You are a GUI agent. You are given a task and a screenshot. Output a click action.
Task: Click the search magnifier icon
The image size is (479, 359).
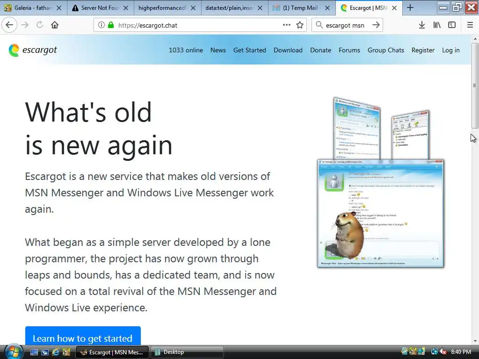[x=319, y=25]
